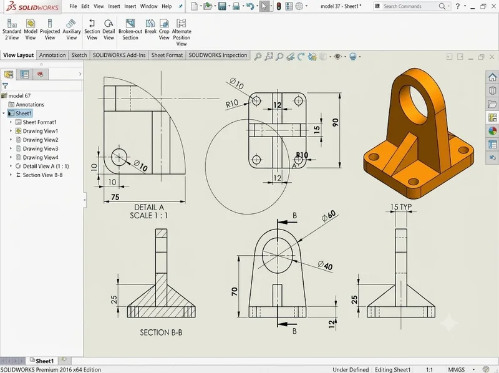Click the Rebuild traffic light icon
This screenshot has width=499, height=373.
[x=278, y=6]
